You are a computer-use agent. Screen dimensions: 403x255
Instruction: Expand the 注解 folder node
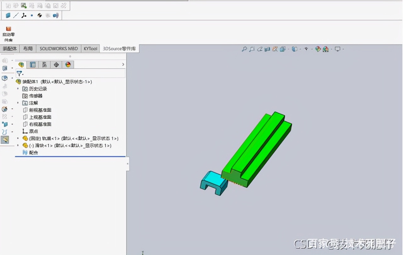[18, 103]
